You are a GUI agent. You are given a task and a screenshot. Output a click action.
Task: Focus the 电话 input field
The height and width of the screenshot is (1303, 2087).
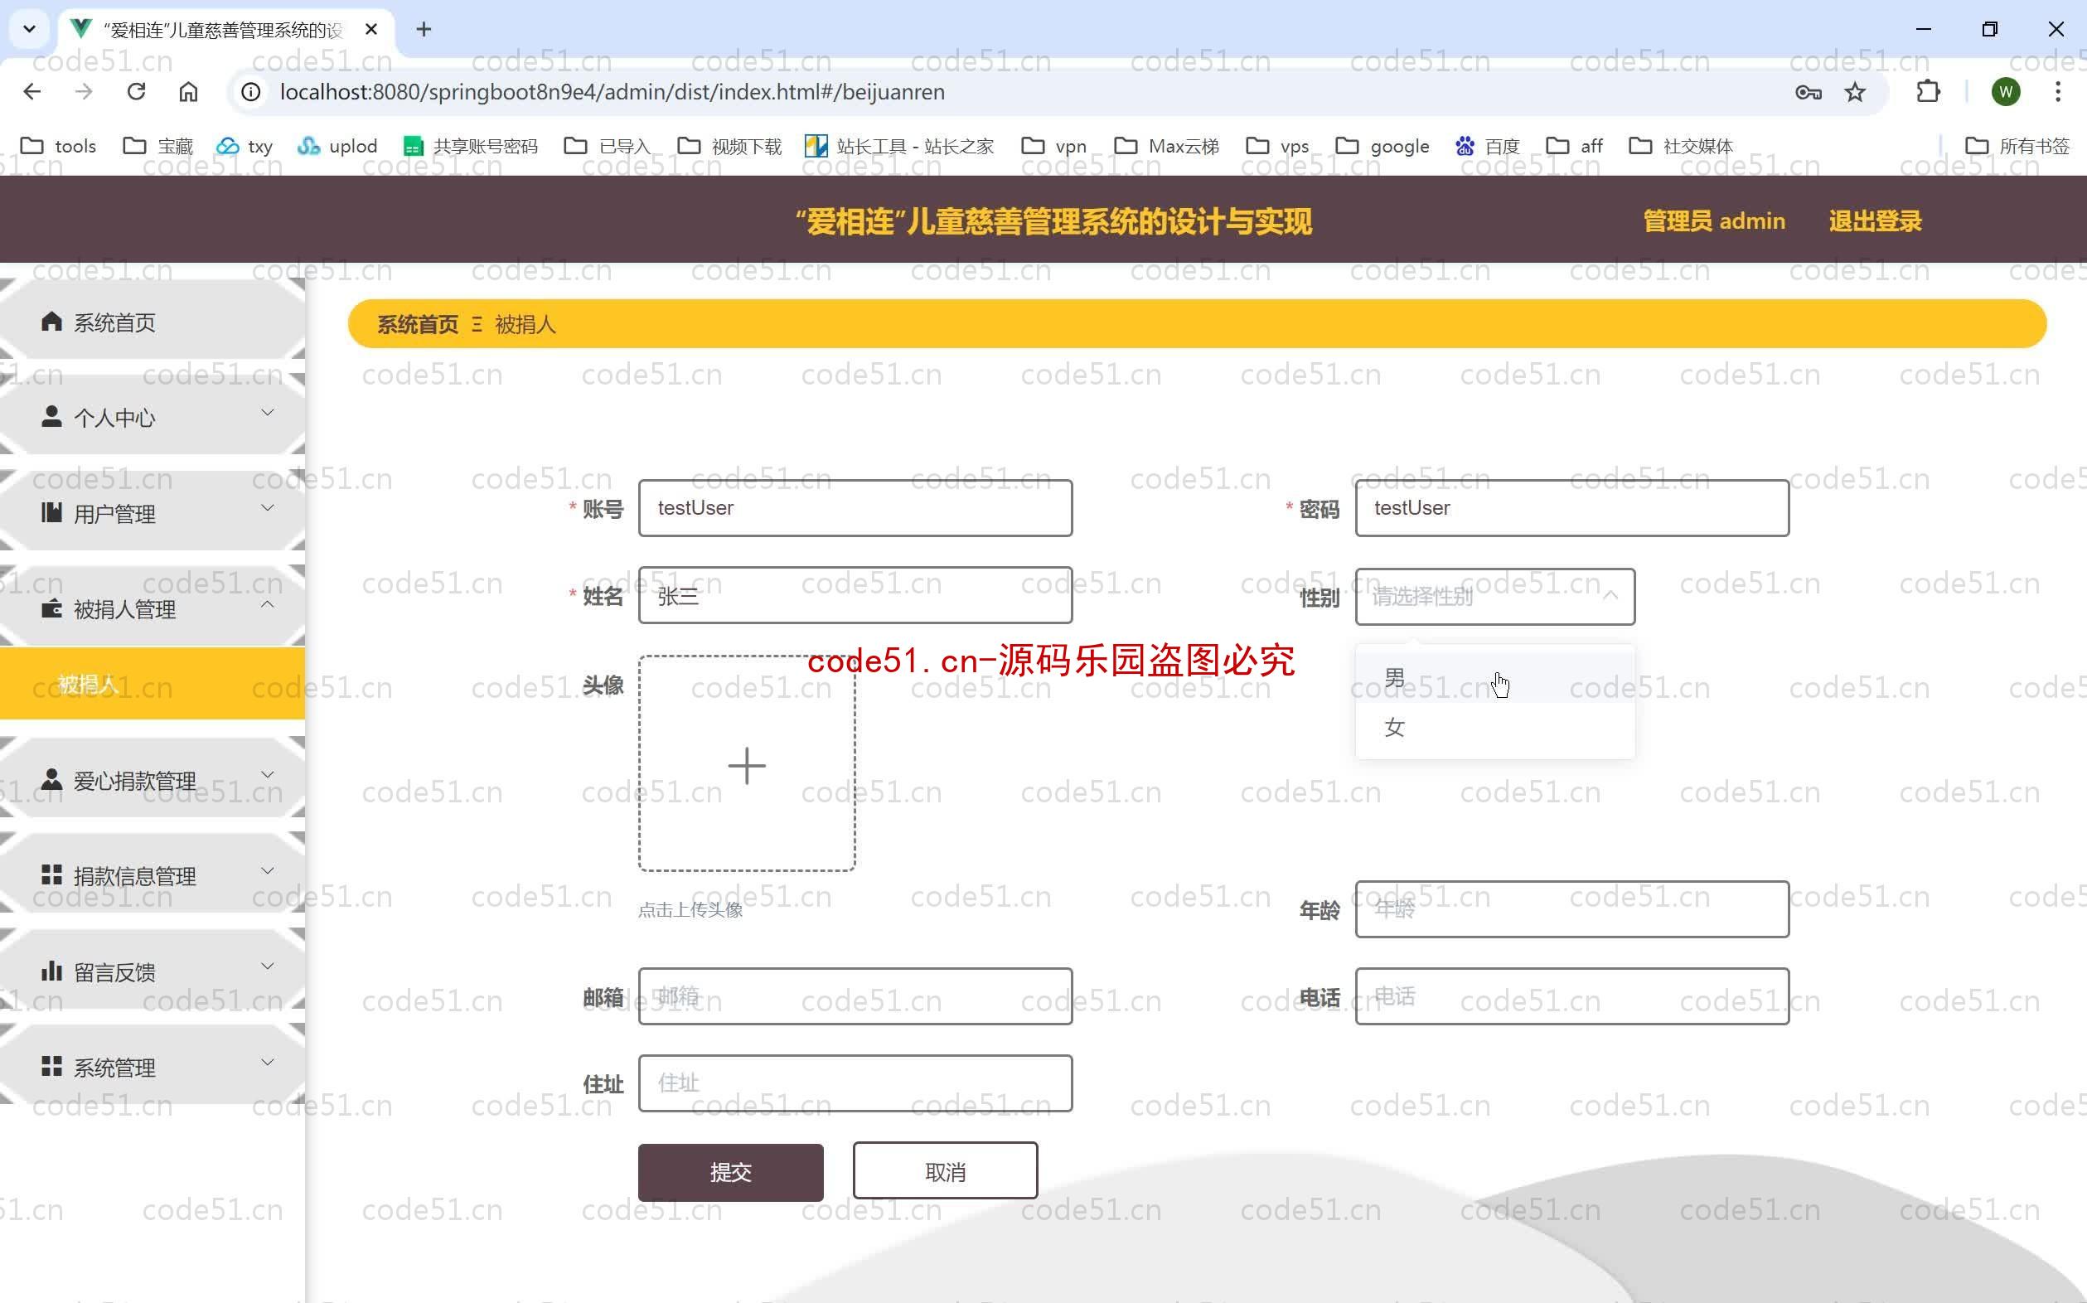(x=1571, y=996)
